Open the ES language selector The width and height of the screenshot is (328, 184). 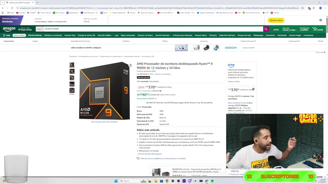coord(276,29)
